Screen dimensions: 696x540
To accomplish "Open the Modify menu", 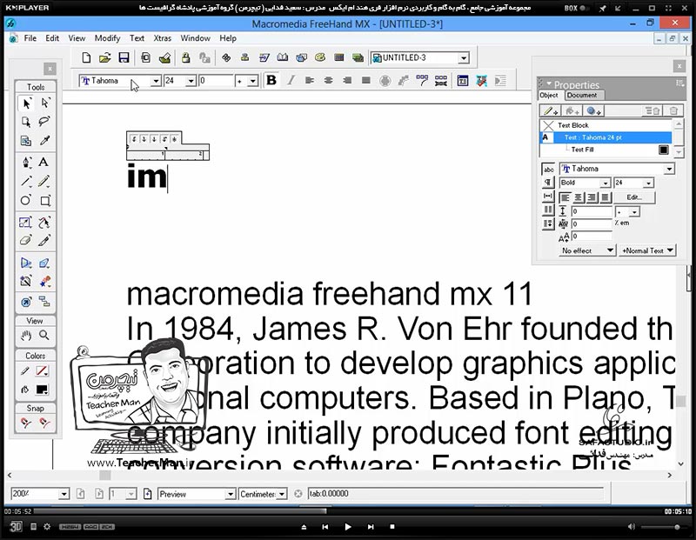I will (107, 38).
